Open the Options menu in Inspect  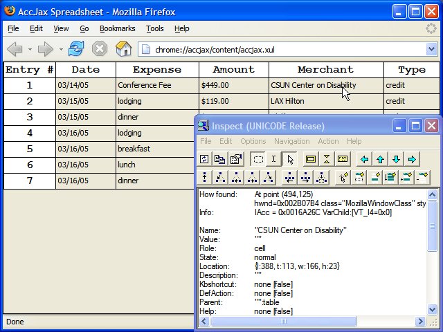coord(253,141)
